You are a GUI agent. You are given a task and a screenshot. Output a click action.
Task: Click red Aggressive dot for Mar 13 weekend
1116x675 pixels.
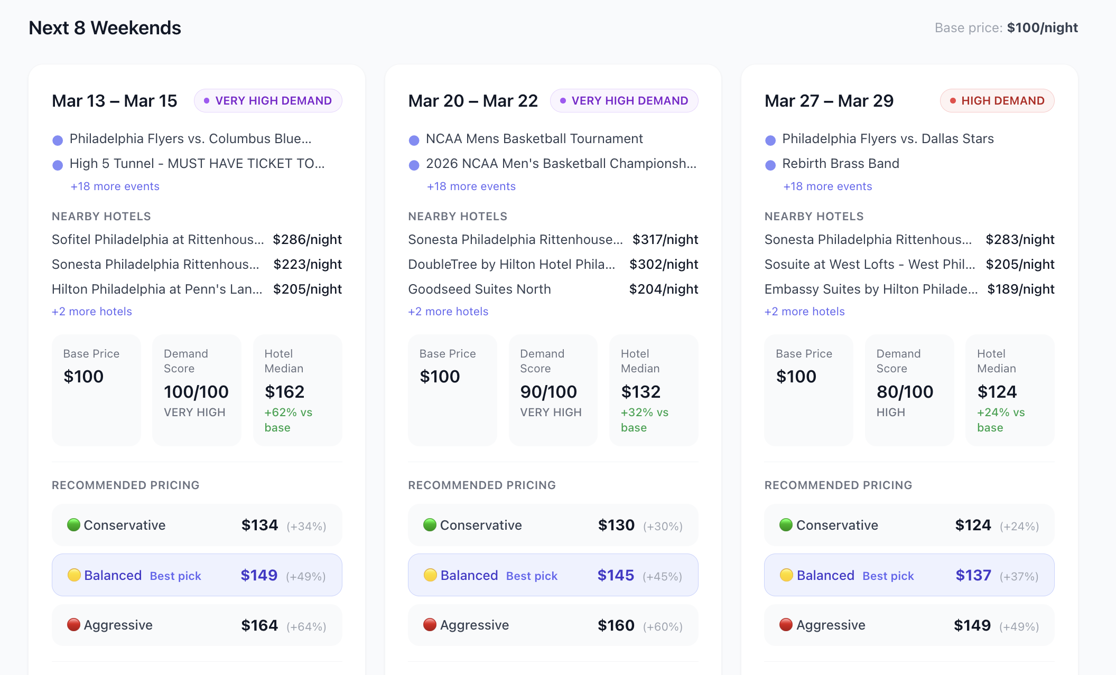click(x=74, y=625)
